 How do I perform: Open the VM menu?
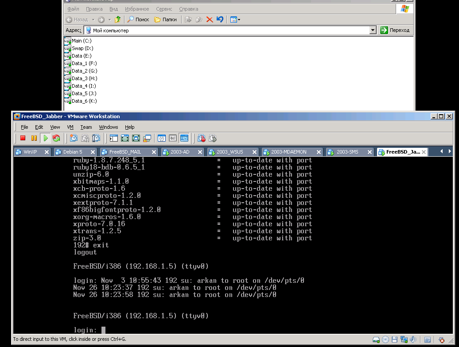[70, 127]
